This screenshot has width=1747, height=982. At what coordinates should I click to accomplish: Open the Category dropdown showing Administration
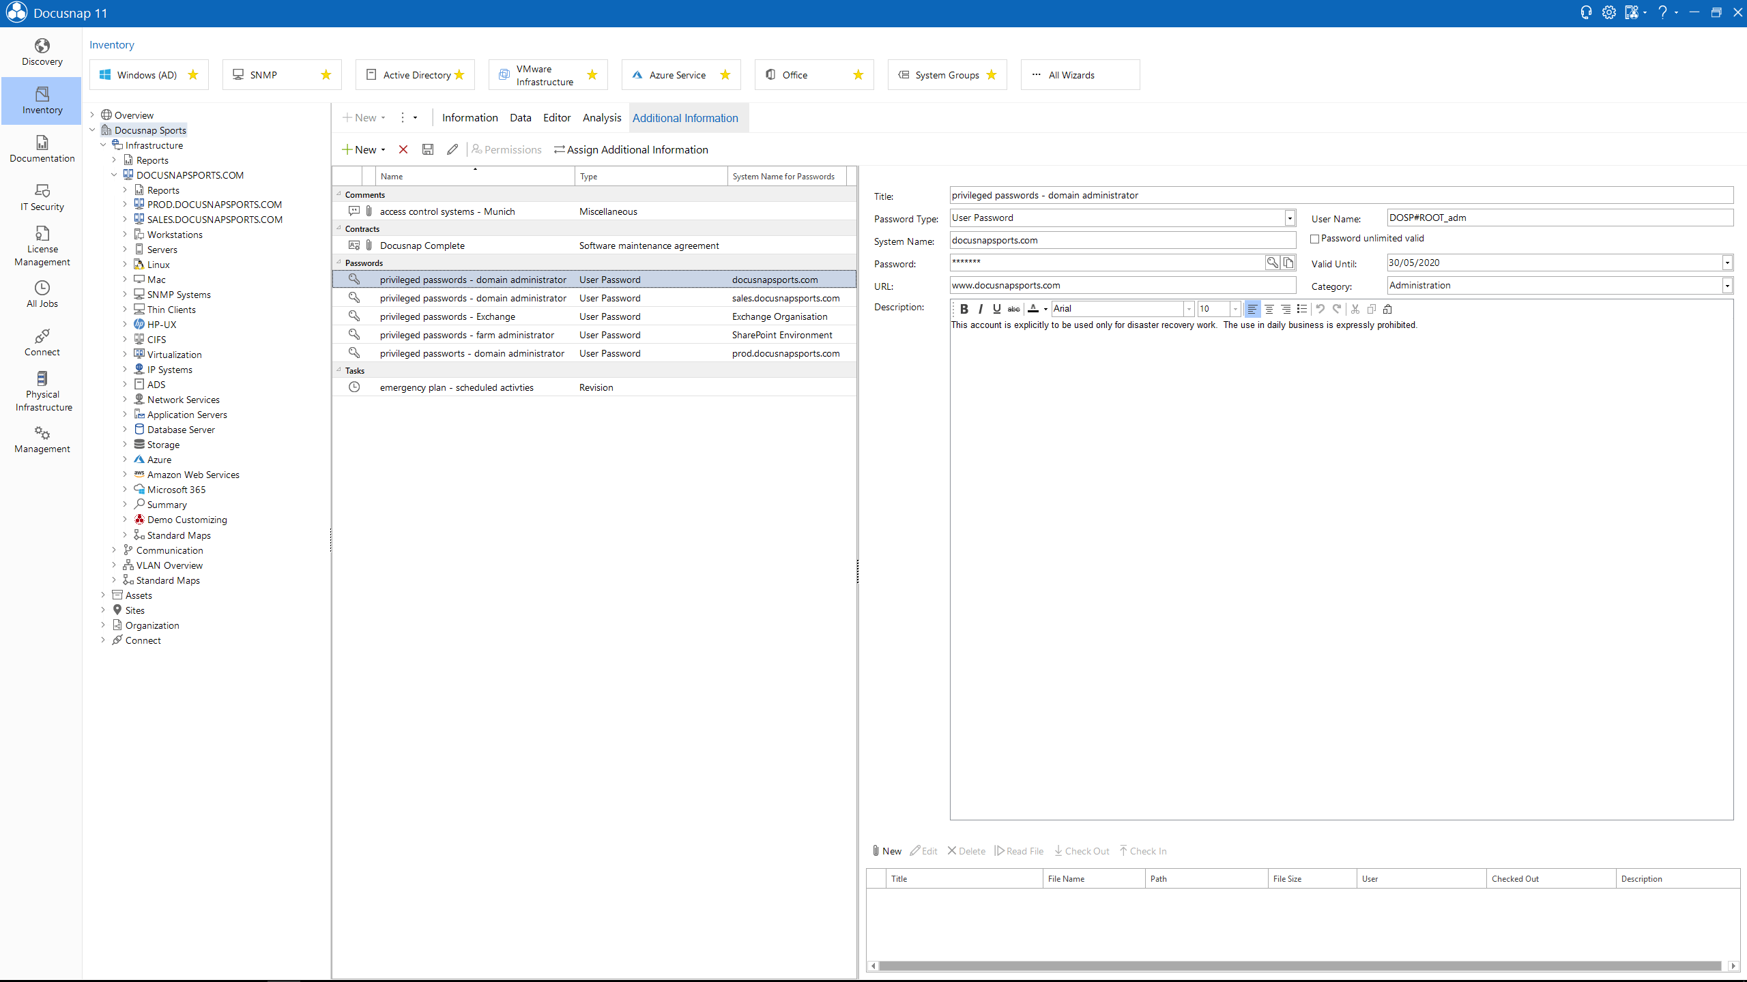[1727, 285]
